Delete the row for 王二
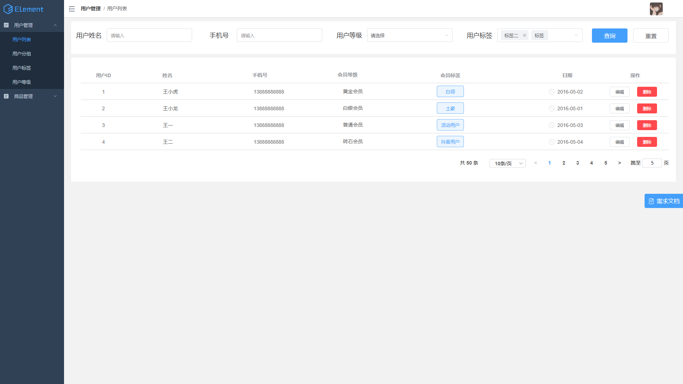Image resolution: width=683 pixels, height=384 pixels. pos(647,142)
